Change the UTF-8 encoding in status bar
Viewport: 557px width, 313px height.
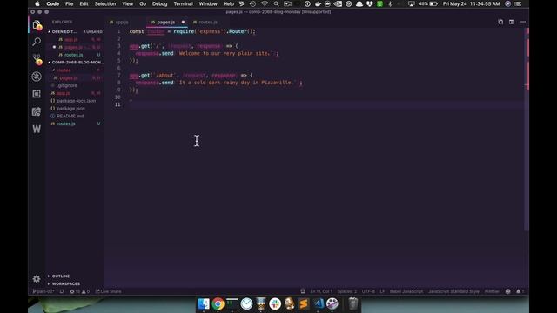click(x=368, y=291)
